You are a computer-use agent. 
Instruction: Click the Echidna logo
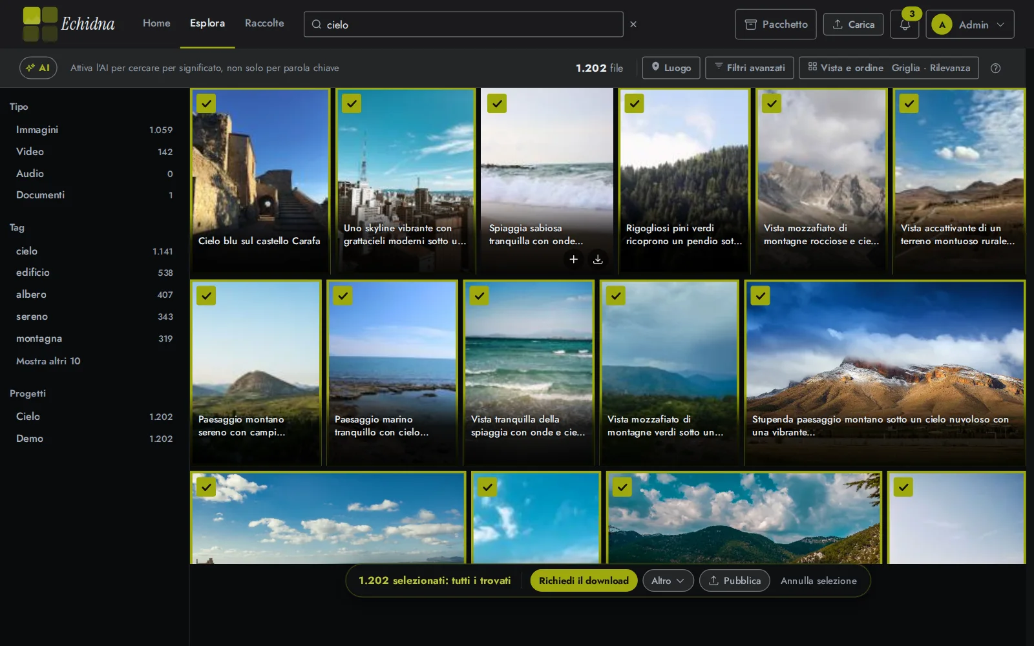pos(69,24)
